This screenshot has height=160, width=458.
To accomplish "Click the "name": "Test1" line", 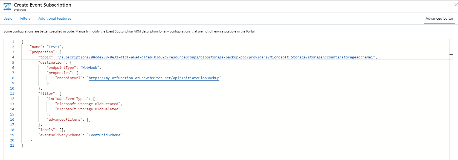I will coord(47,47).
